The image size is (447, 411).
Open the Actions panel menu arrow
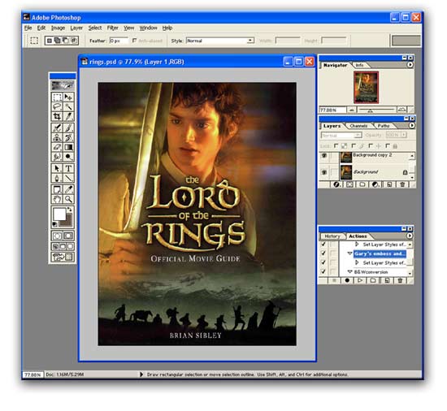410,236
